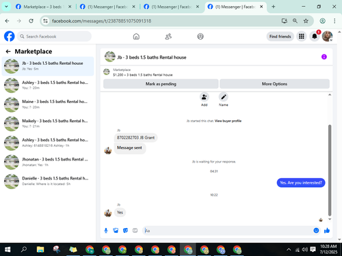
Task: Show hidden system tray icons
Action: click(289, 250)
